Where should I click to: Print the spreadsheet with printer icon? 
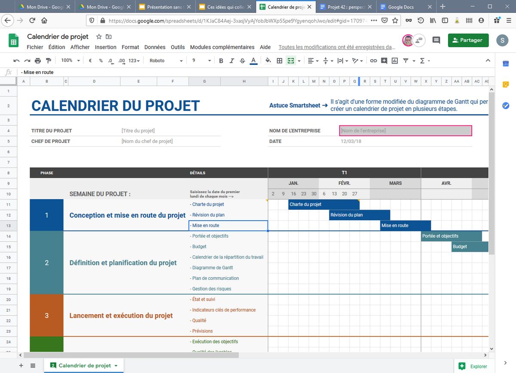point(38,61)
